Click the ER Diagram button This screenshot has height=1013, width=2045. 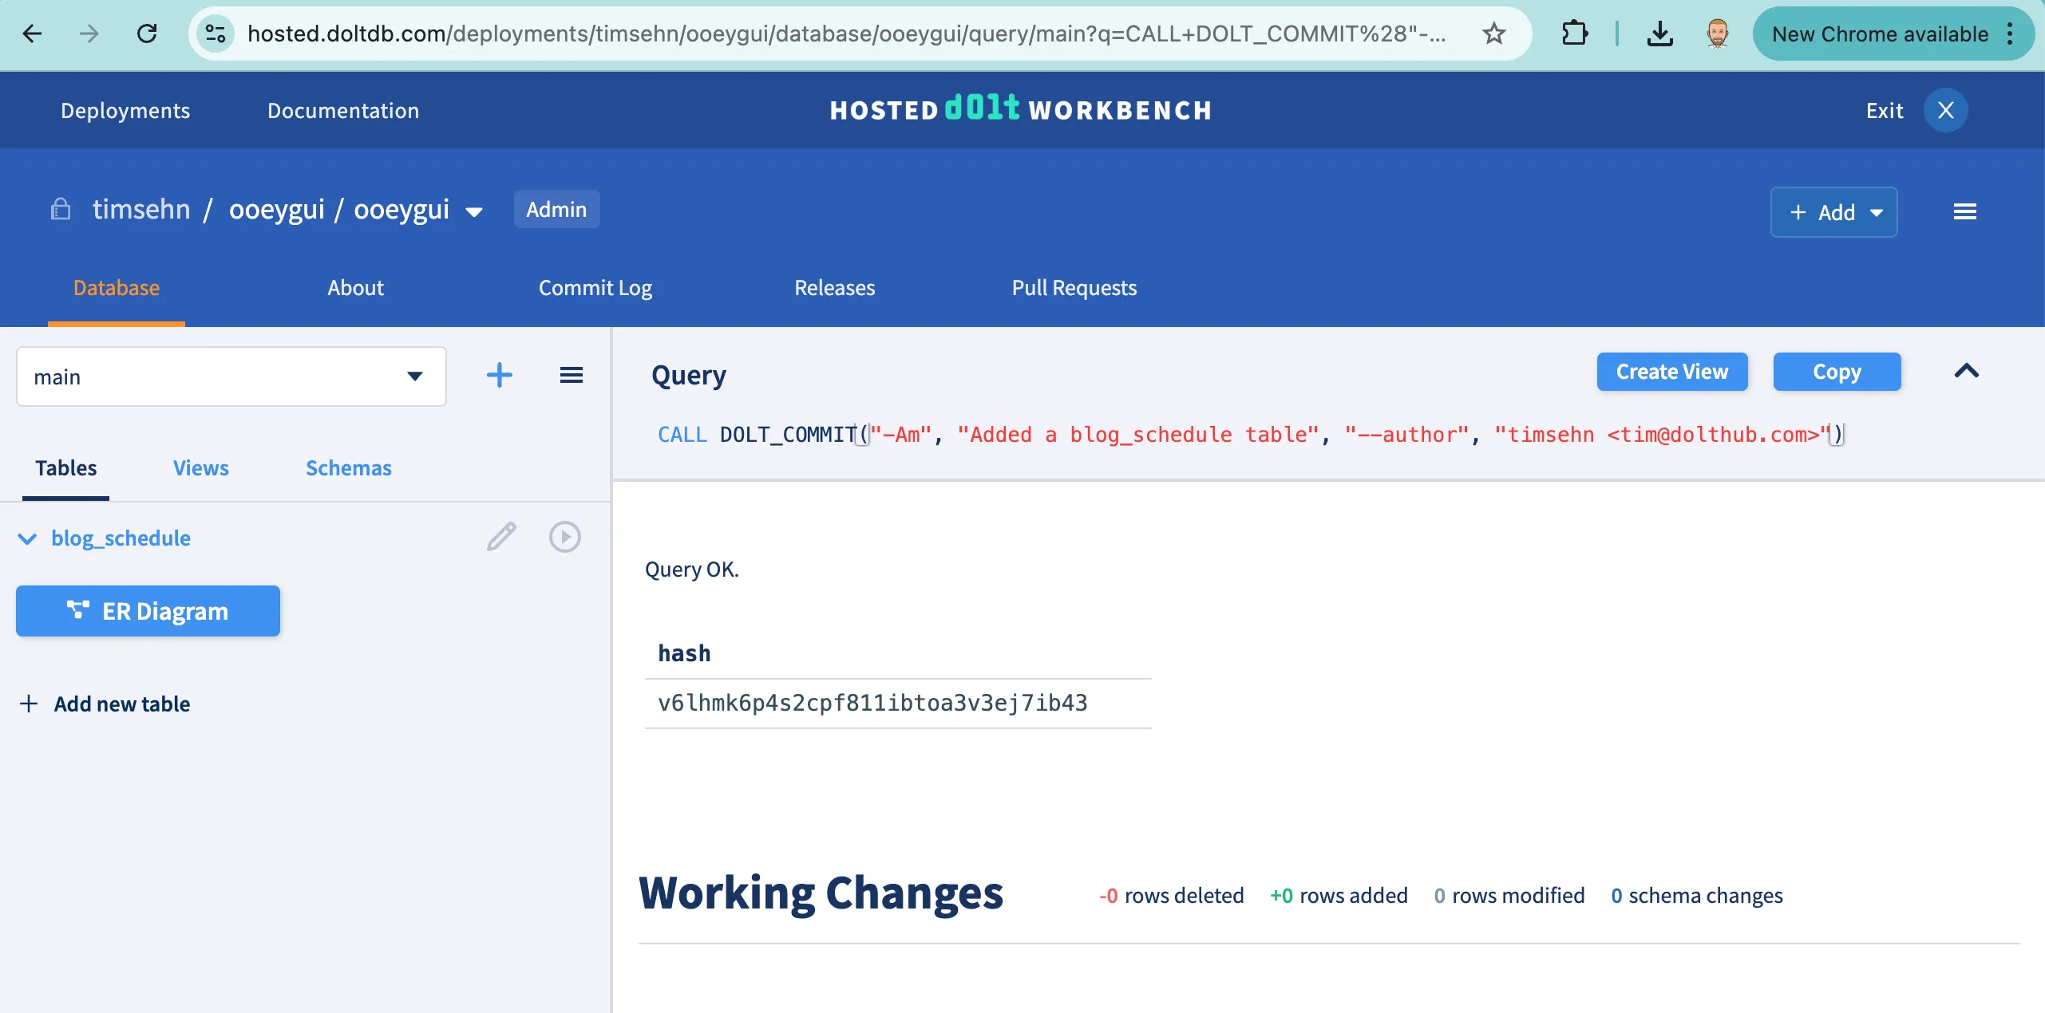click(x=148, y=611)
